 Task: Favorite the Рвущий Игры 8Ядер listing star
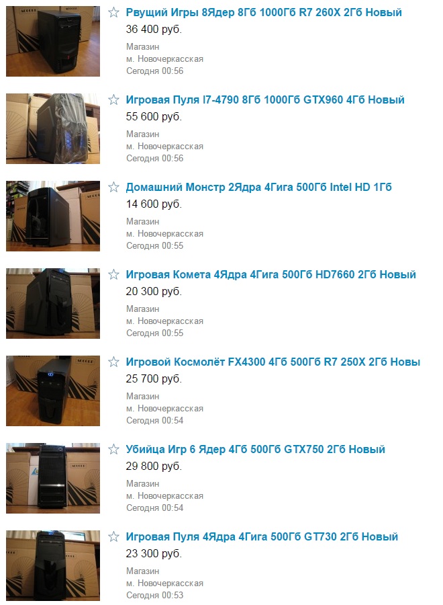point(113,12)
